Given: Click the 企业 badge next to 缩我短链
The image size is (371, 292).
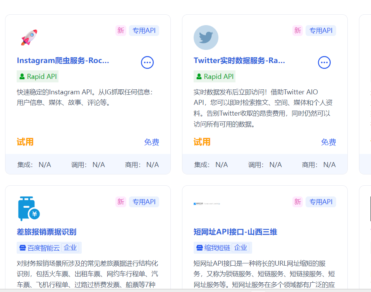Looking at the screenshot, I should point(240,248).
